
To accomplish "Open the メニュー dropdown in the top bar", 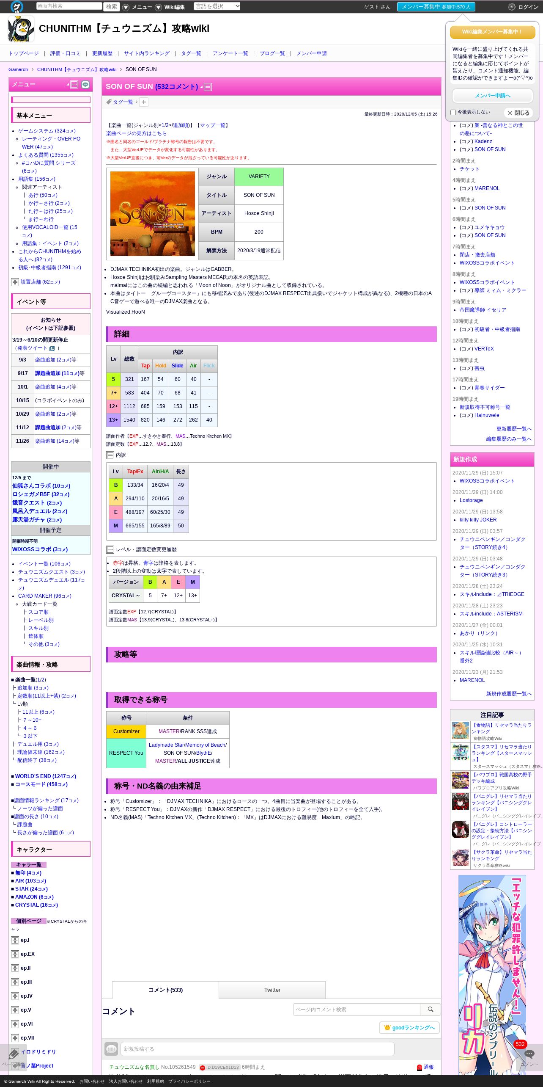I will click(x=137, y=7).
